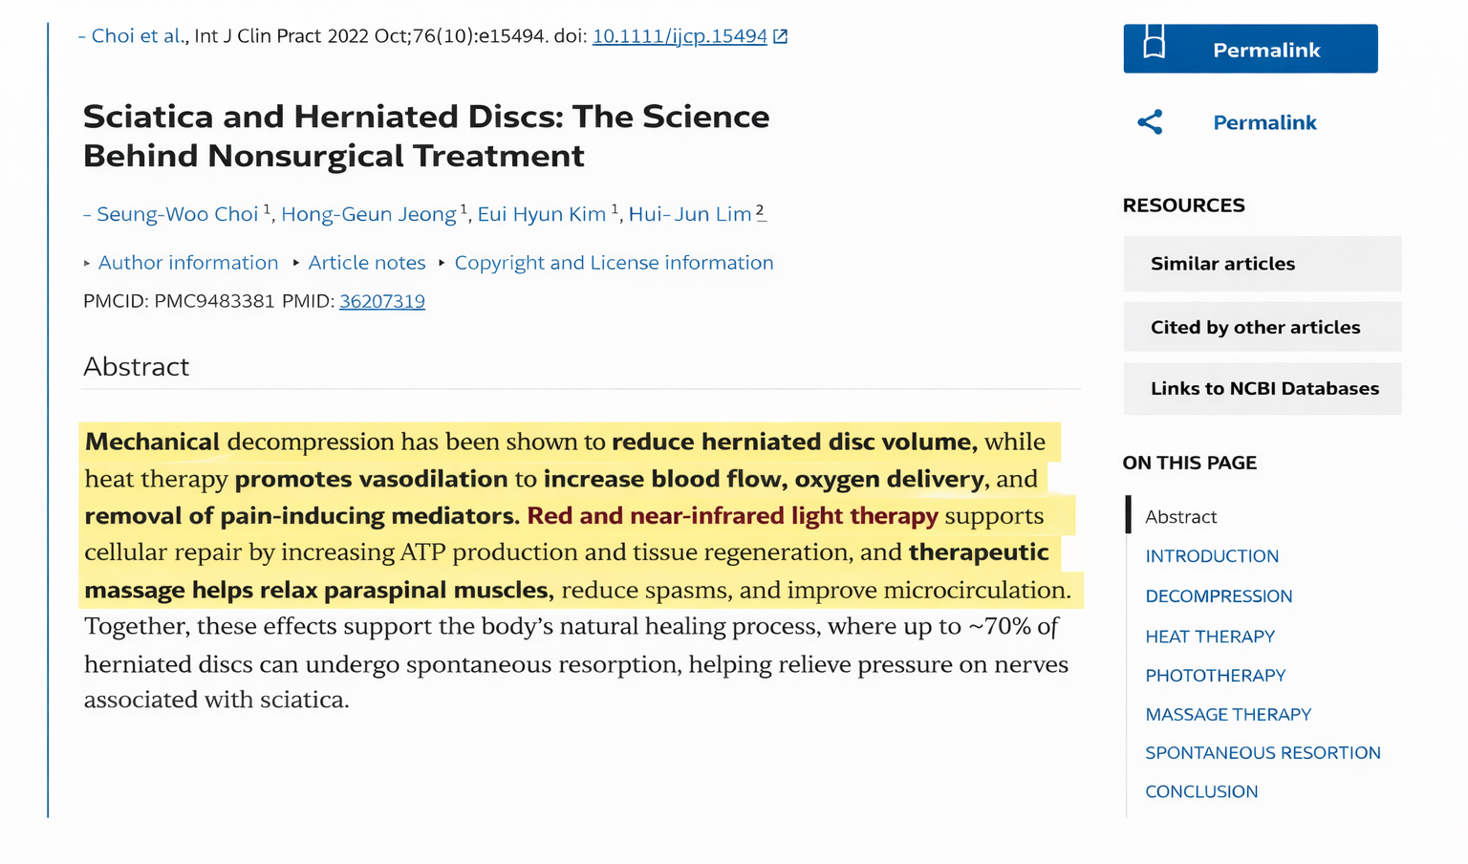Viewport: 1468px width, 864px height.
Task: Jump to the DECOMPRESSION section
Action: point(1219,596)
